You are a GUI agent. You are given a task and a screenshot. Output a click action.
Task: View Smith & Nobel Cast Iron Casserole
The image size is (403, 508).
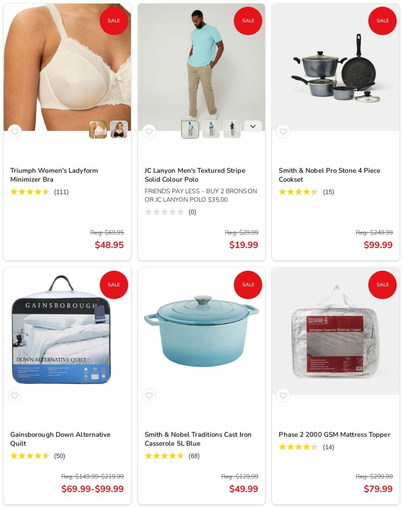click(x=198, y=439)
